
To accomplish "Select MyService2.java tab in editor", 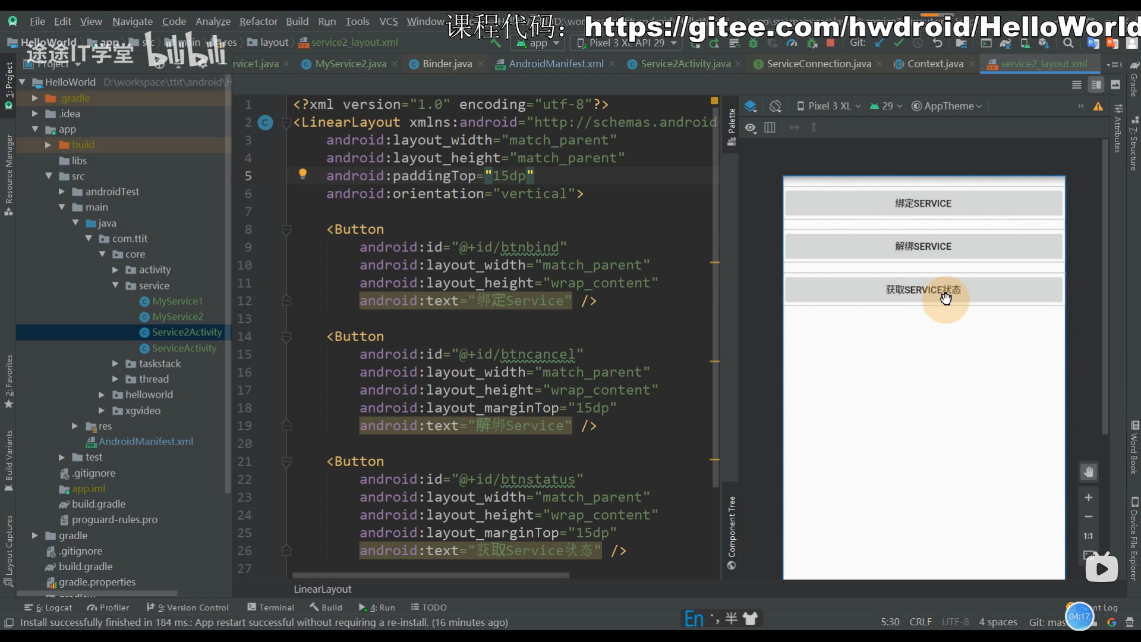I will [350, 64].
